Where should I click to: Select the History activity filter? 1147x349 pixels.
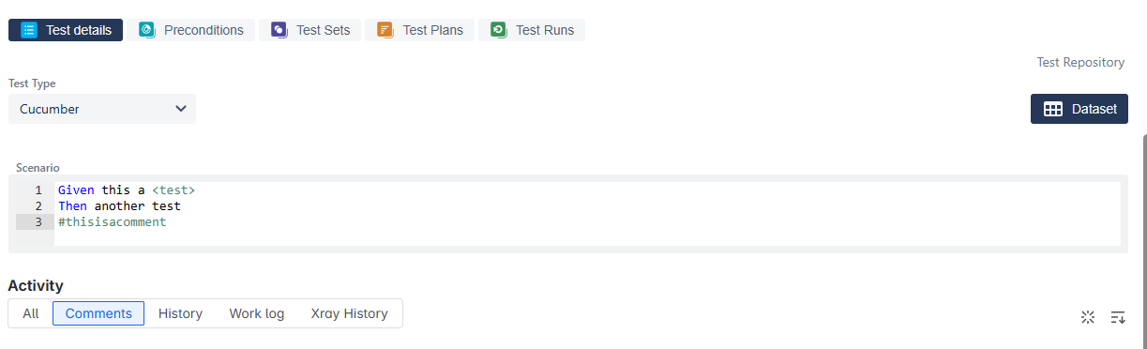[180, 313]
